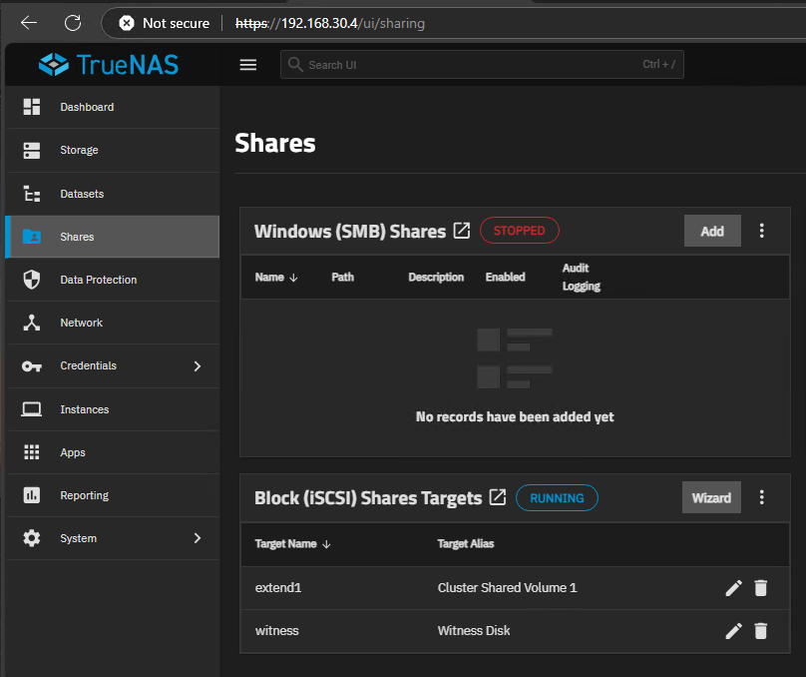Edit the extend1 iSCSI target
This screenshot has width=806, height=677.
point(733,588)
